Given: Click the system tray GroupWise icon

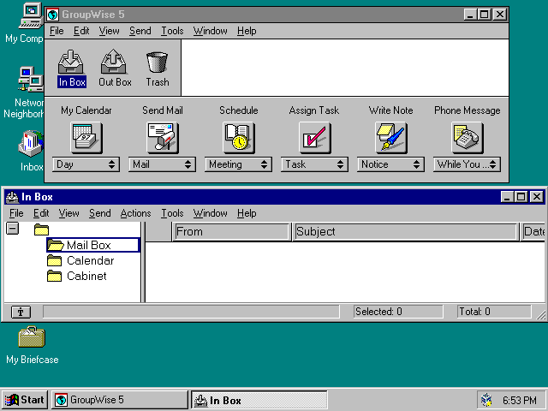Looking at the screenshot, I should 486,400.
